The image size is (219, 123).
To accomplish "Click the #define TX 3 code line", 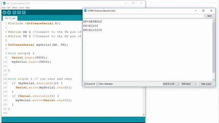I will 45,36.
